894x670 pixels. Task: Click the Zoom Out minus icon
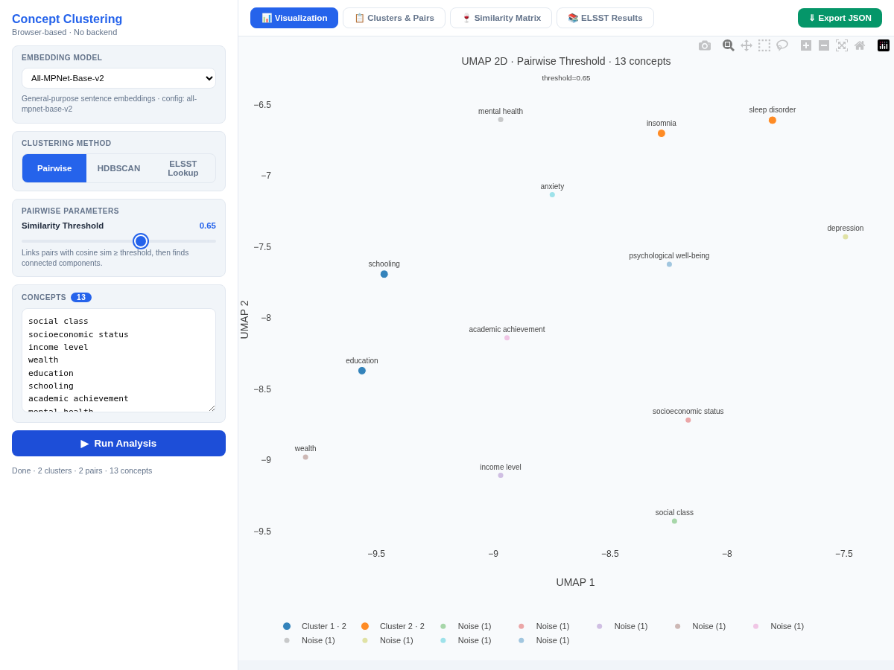tap(824, 45)
